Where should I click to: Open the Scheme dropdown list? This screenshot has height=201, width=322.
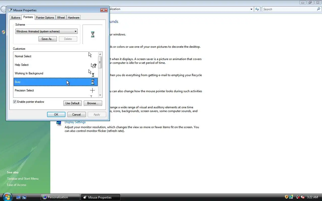(x=47, y=31)
